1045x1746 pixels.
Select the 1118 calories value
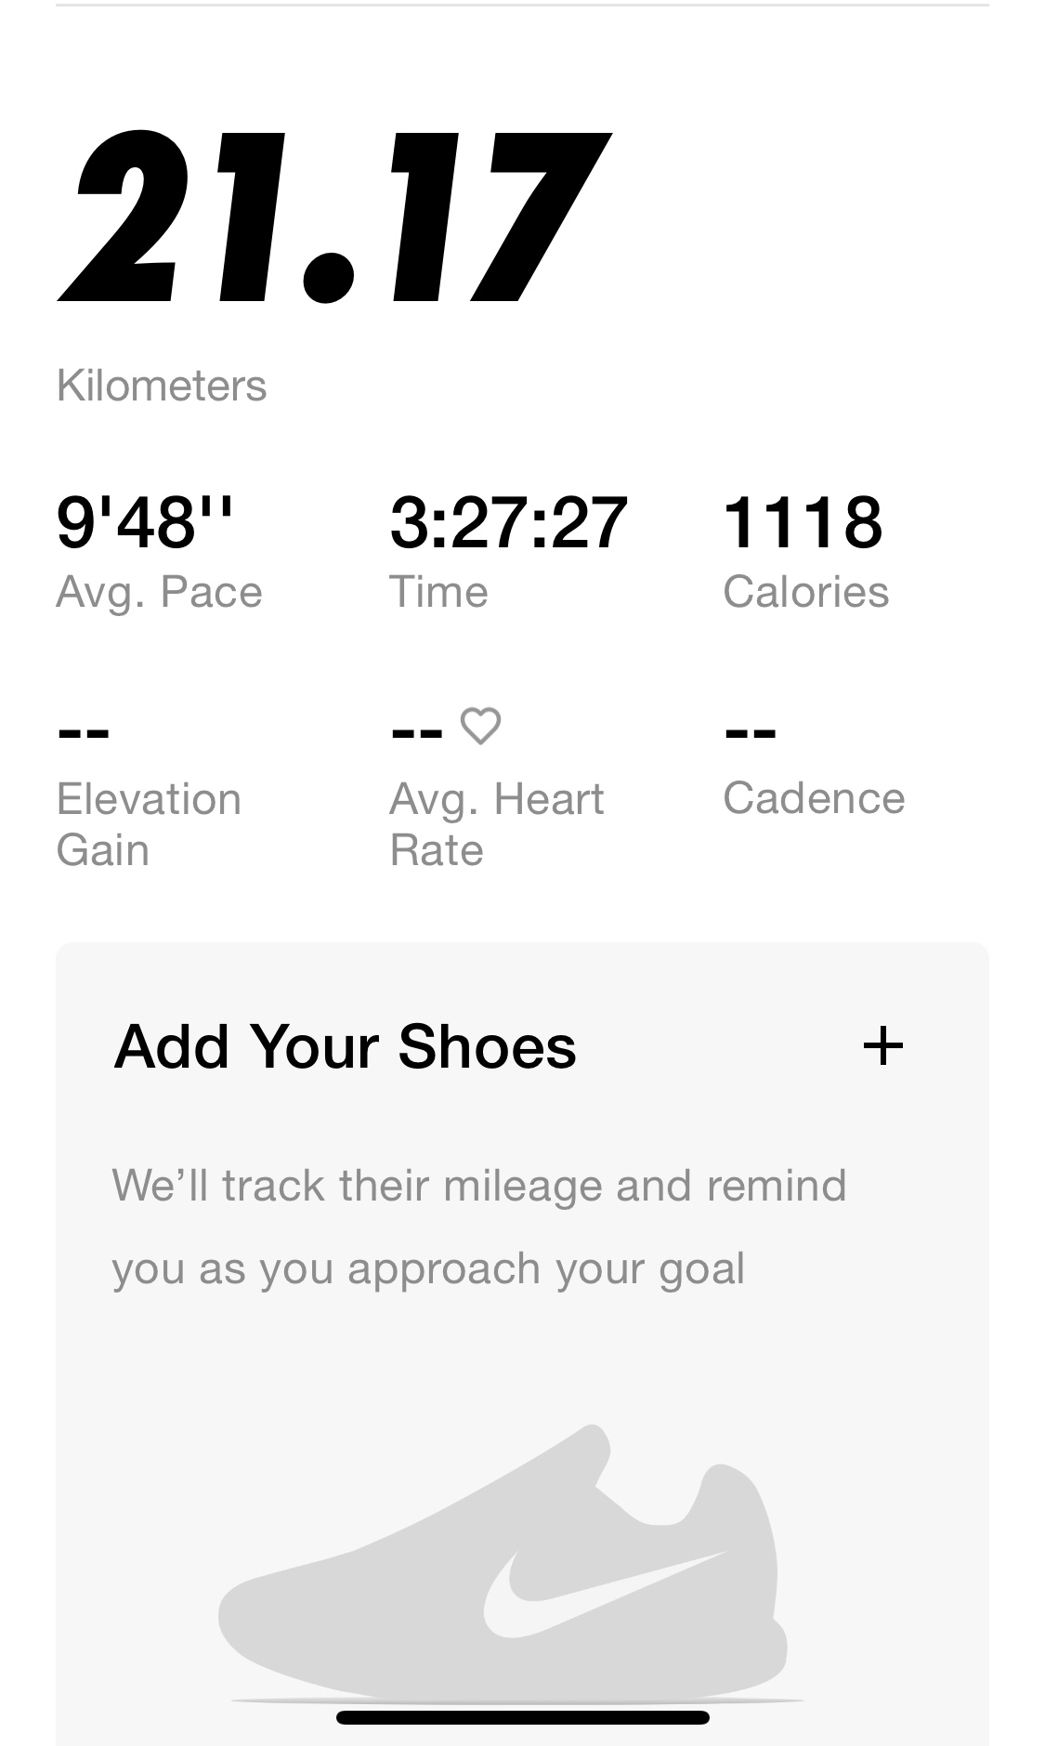coord(803,522)
